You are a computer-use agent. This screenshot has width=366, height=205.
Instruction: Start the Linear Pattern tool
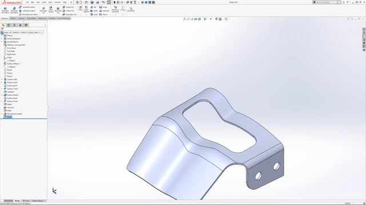pos(86,9)
